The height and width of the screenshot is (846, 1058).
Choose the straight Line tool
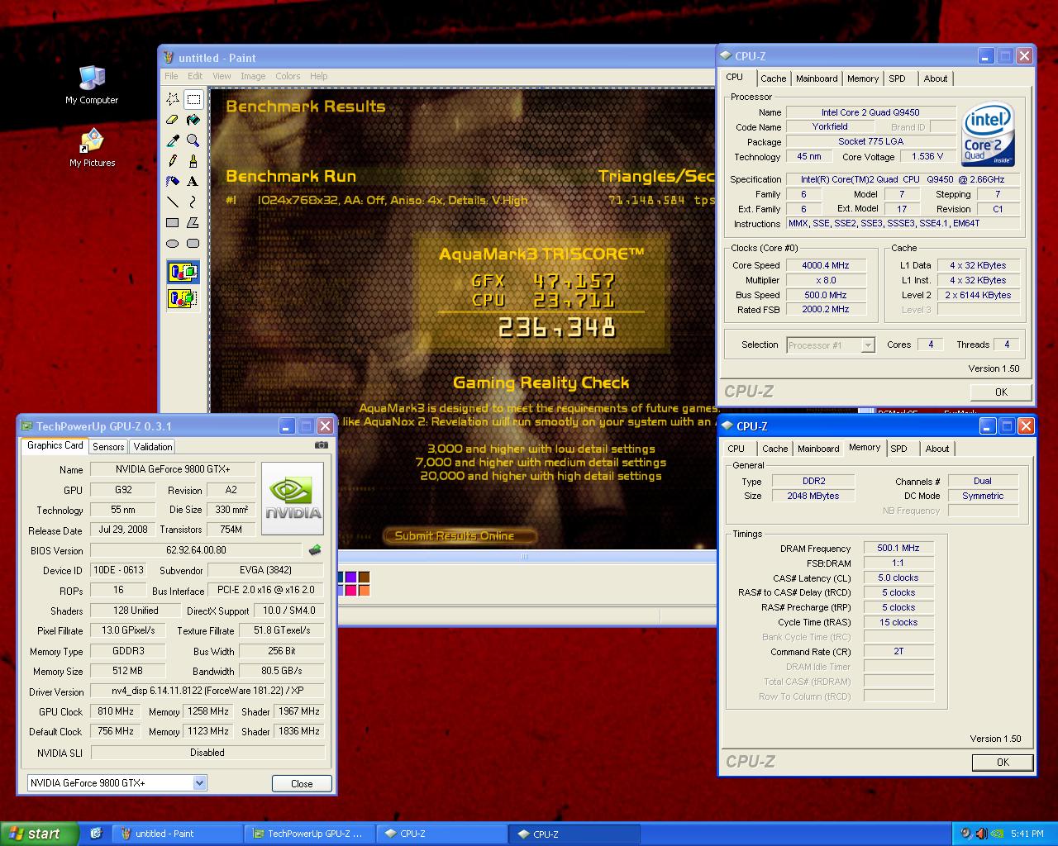173,202
